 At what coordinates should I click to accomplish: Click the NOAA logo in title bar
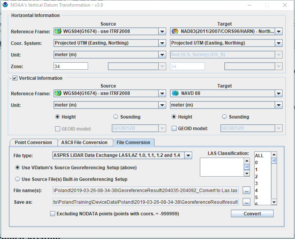click(x=5, y=5)
